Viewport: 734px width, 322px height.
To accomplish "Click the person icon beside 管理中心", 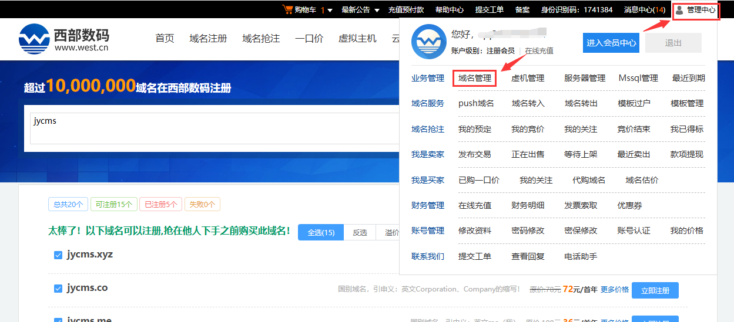I will click(679, 10).
